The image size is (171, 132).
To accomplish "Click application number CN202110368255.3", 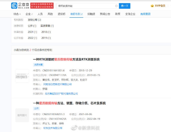I will pyautogui.click(x=53, y=114).
